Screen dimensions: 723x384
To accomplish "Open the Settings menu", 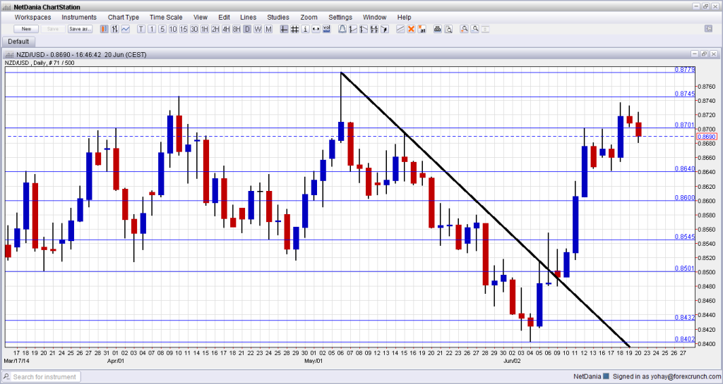I will point(340,17).
